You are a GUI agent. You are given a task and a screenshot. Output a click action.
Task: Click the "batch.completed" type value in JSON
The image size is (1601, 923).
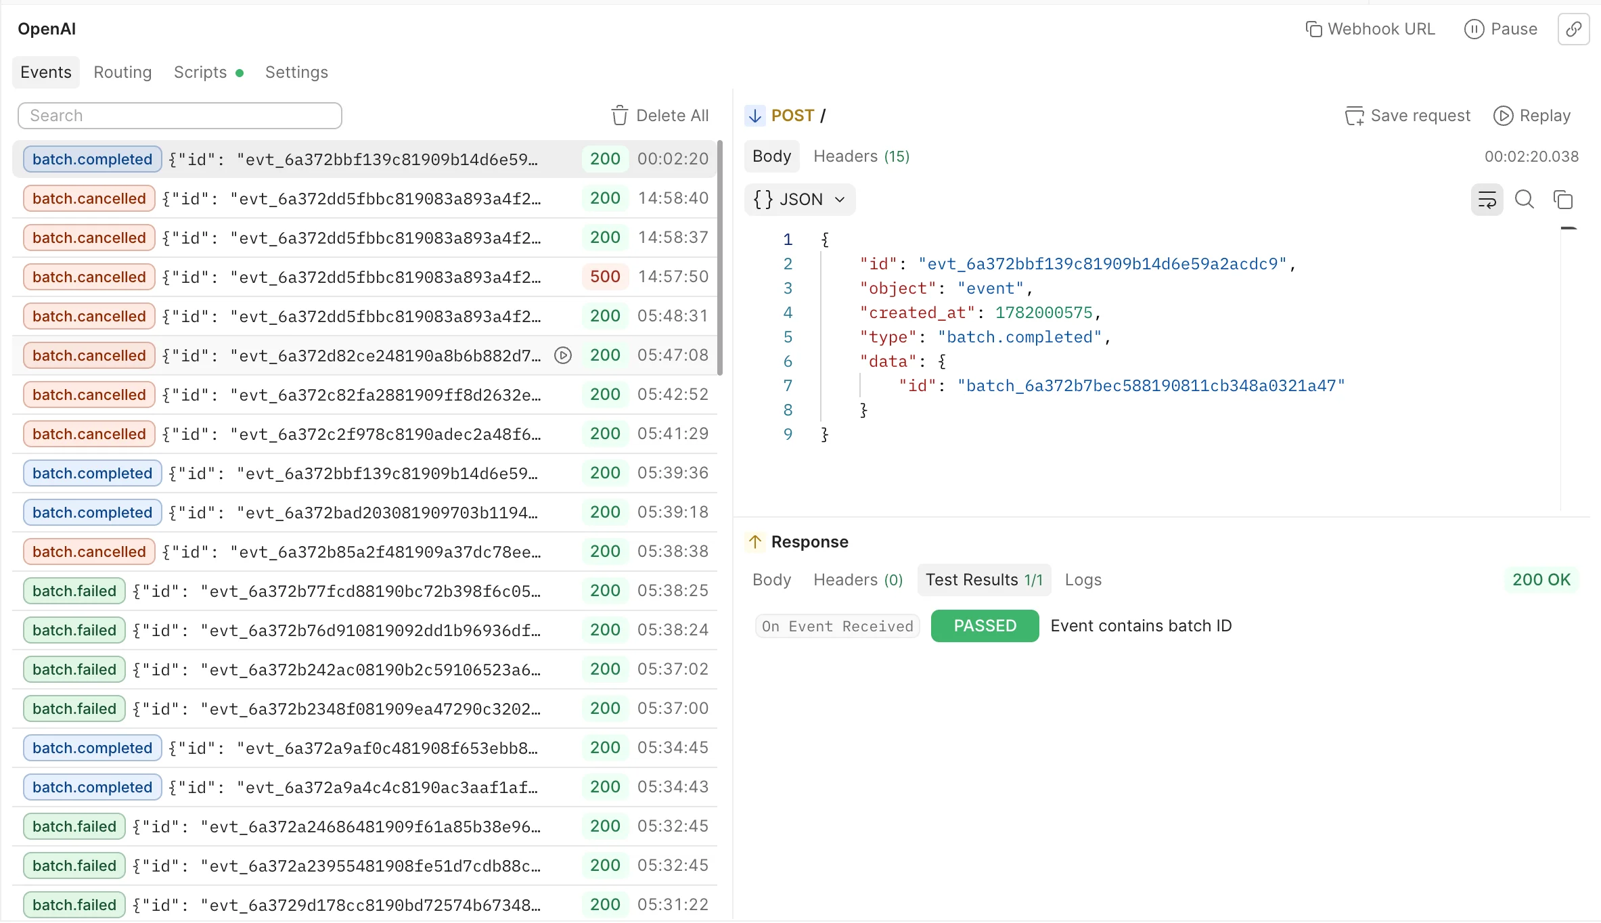(x=1020, y=337)
